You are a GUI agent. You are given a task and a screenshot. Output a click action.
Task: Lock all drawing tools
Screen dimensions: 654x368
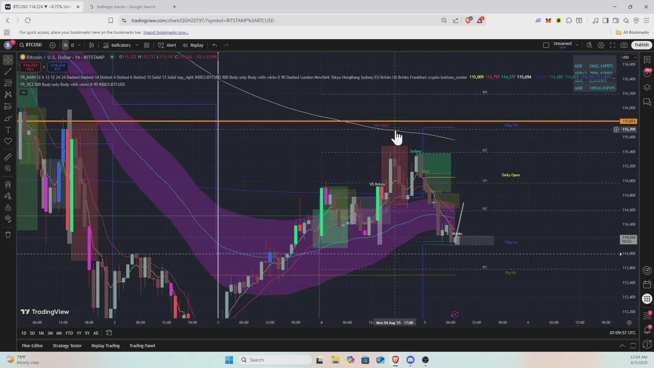point(8,208)
